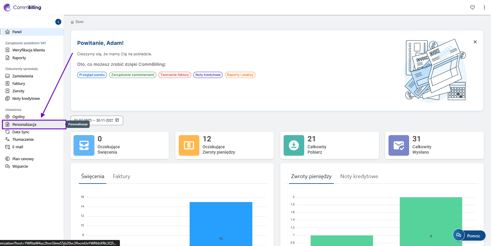
Task: Open the Pomoc help chat button
Action: click(x=469, y=236)
